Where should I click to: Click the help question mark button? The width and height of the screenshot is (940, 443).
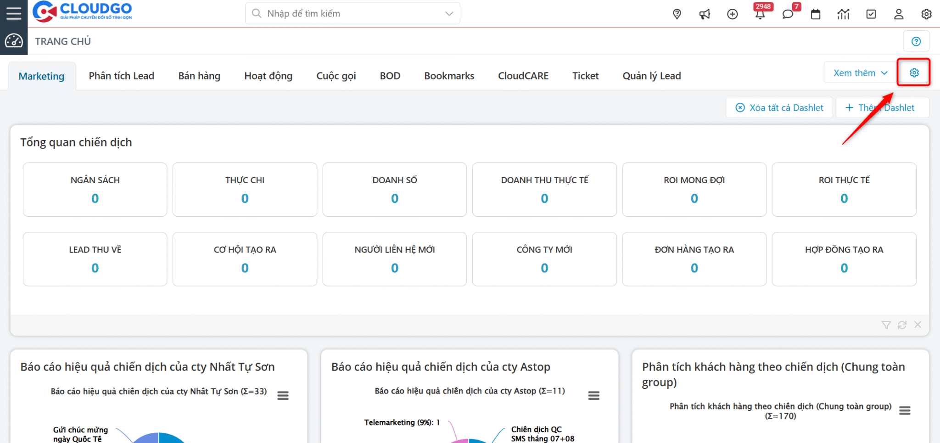pyautogui.click(x=916, y=41)
